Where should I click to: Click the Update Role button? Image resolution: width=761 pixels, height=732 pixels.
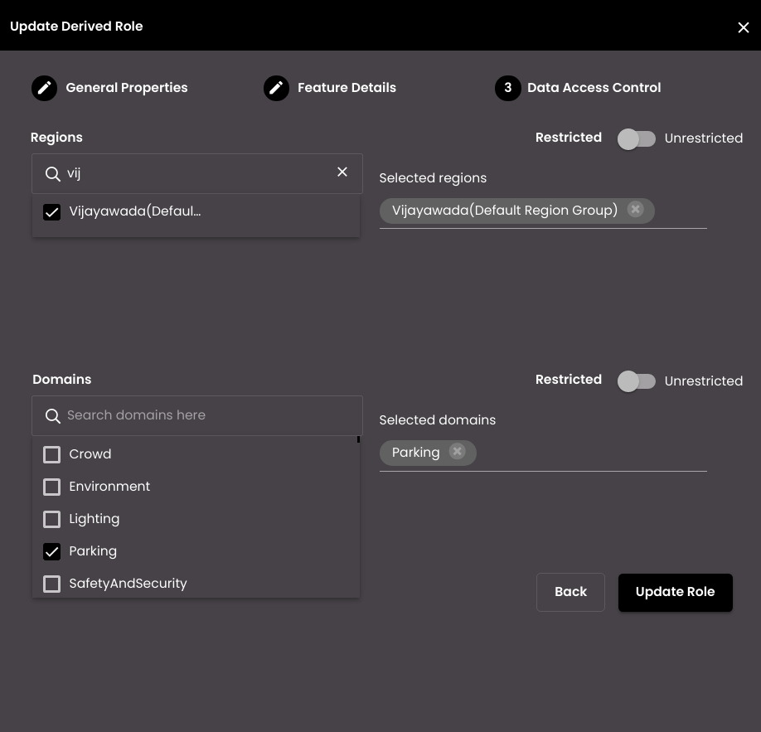675,592
